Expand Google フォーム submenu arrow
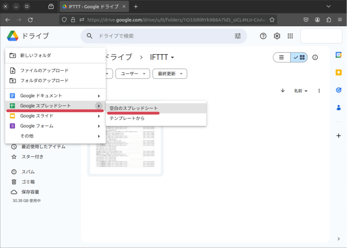 point(99,126)
